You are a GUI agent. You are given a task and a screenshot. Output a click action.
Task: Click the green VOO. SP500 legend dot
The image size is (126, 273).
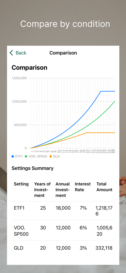tap(26, 156)
